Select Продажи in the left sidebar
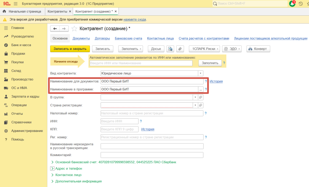Viewport: 309px width, 187px height. (x=18, y=54)
